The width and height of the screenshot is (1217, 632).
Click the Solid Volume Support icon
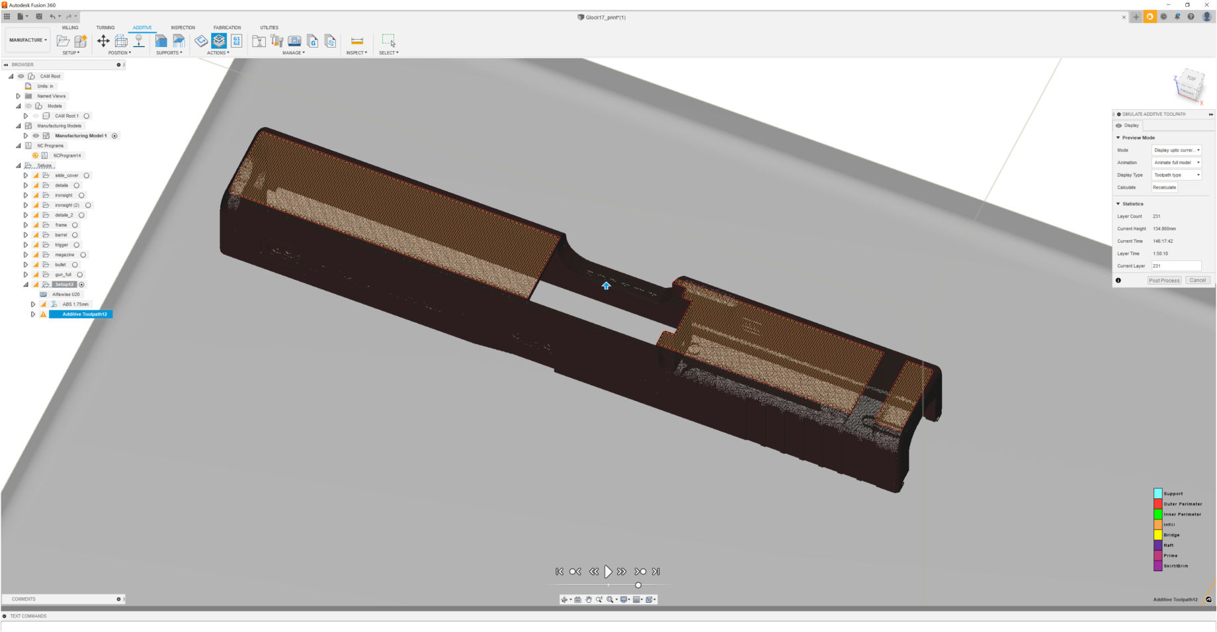pyautogui.click(x=161, y=41)
